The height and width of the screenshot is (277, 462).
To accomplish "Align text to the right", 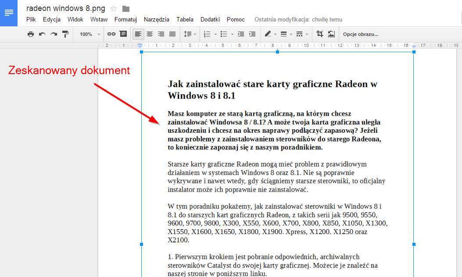I will click(x=161, y=34).
